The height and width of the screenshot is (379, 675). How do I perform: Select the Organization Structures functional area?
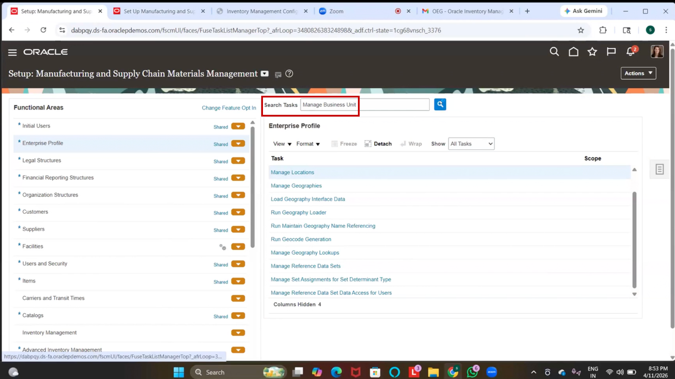coord(50,195)
